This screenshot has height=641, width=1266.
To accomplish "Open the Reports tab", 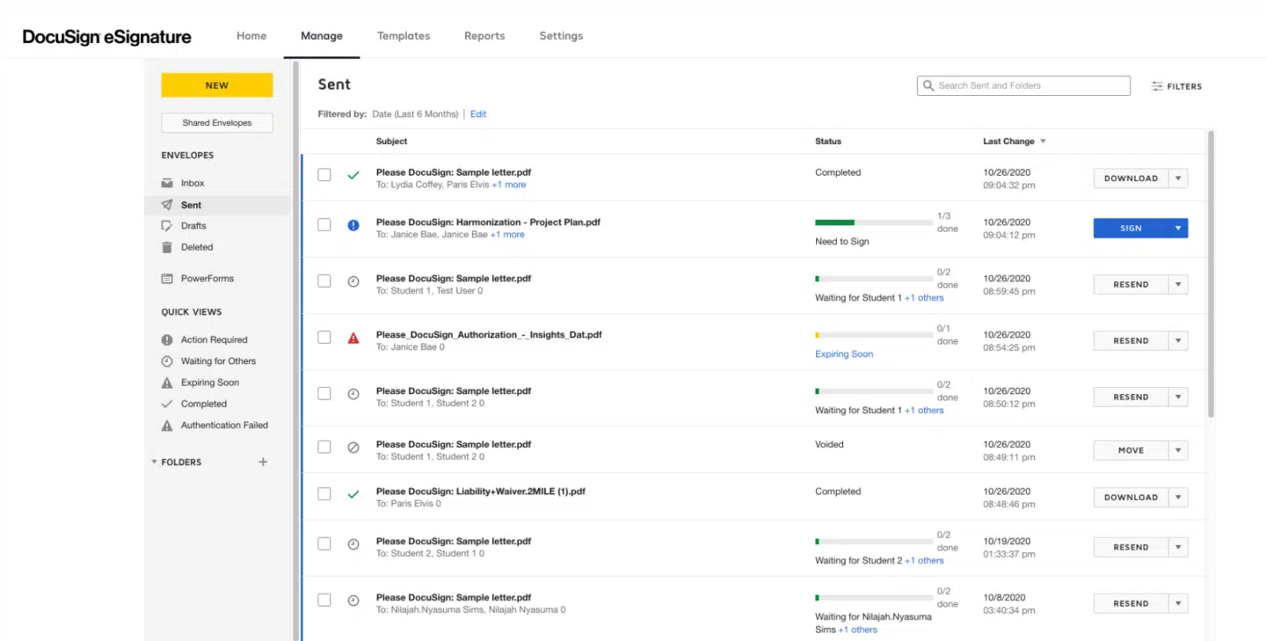I will click(x=484, y=36).
